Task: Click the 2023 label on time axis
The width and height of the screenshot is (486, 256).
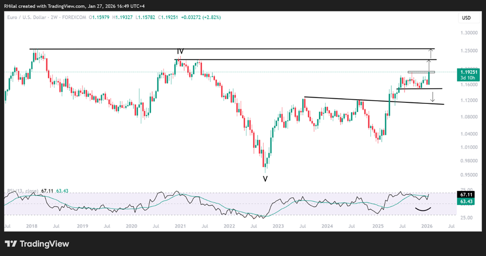Action: pyautogui.click(x=278, y=226)
